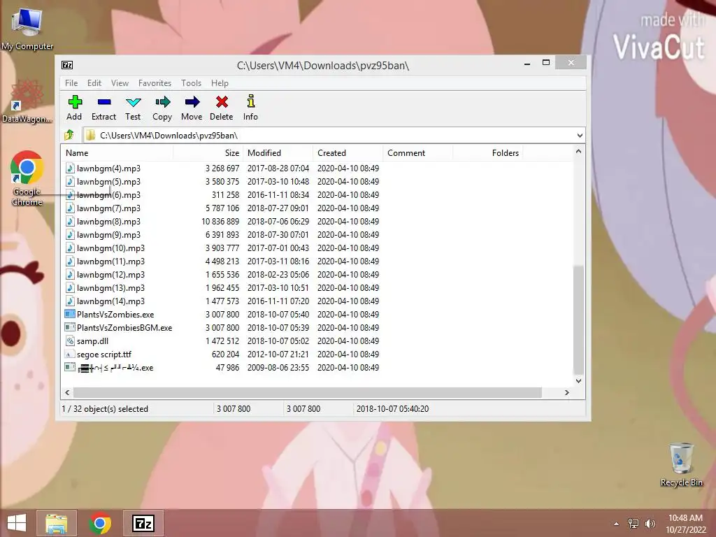The image size is (716, 537).
Task: Click the Test toolbar icon
Action: [x=134, y=102]
